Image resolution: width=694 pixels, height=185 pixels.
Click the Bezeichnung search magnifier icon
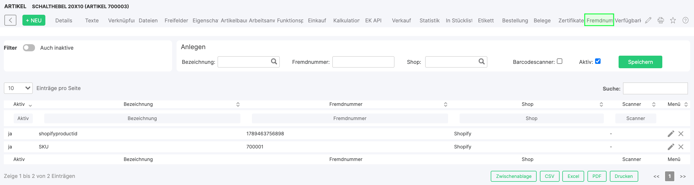pyautogui.click(x=274, y=61)
